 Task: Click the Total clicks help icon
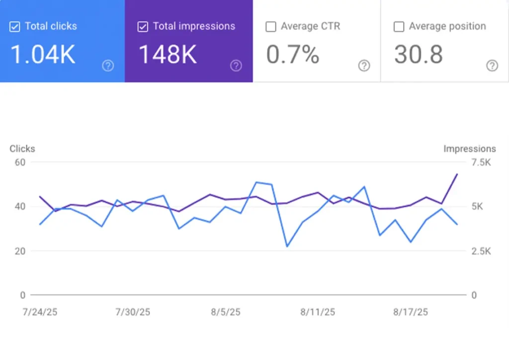tap(107, 66)
